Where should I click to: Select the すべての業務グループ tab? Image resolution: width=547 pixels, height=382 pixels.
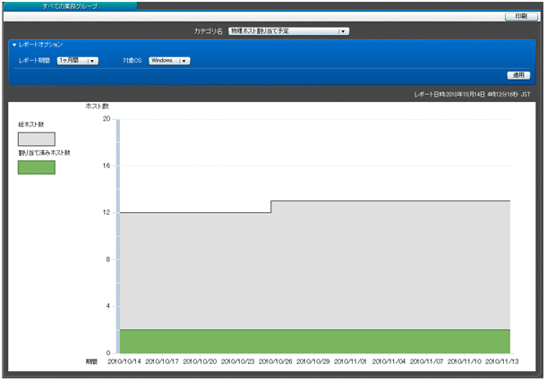tap(69, 5)
